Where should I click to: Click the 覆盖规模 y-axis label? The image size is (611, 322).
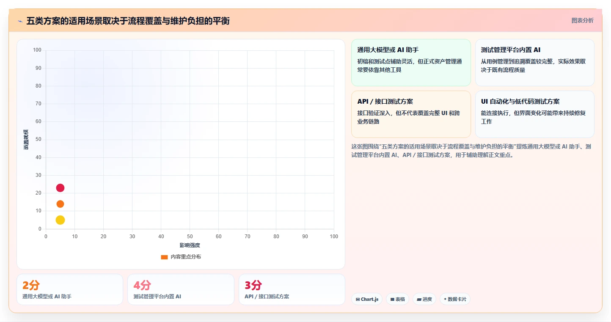click(26, 140)
